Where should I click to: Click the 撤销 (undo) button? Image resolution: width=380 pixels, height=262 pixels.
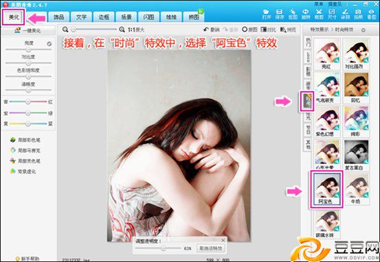click(212, 29)
